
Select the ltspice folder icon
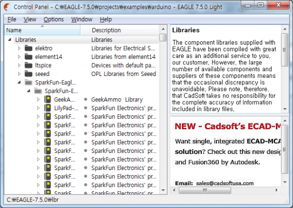point(28,65)
